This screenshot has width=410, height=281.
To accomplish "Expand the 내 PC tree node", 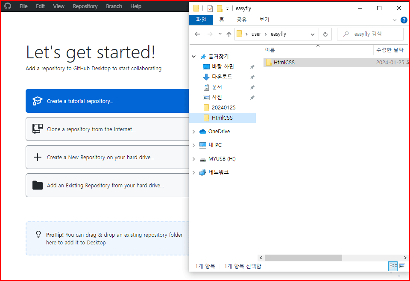I will (194, 145).
